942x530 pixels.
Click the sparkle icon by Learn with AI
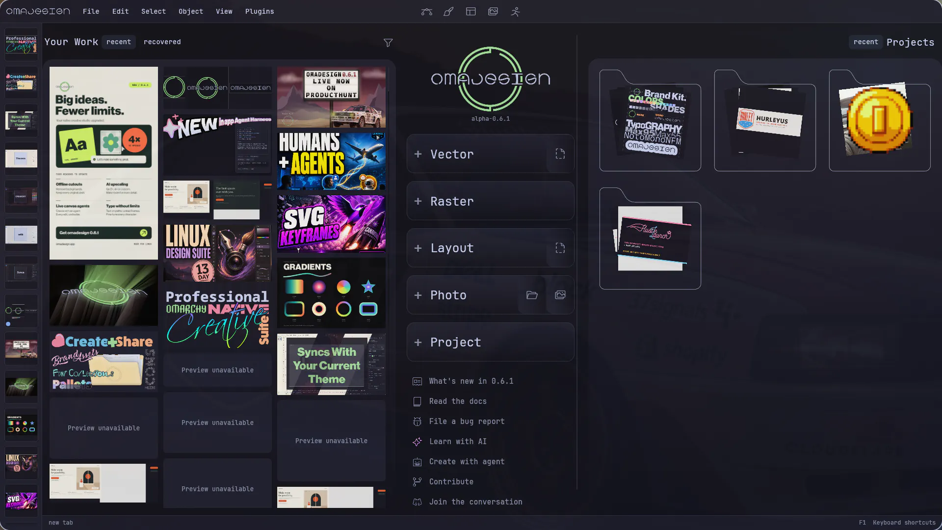coord(417,442)
